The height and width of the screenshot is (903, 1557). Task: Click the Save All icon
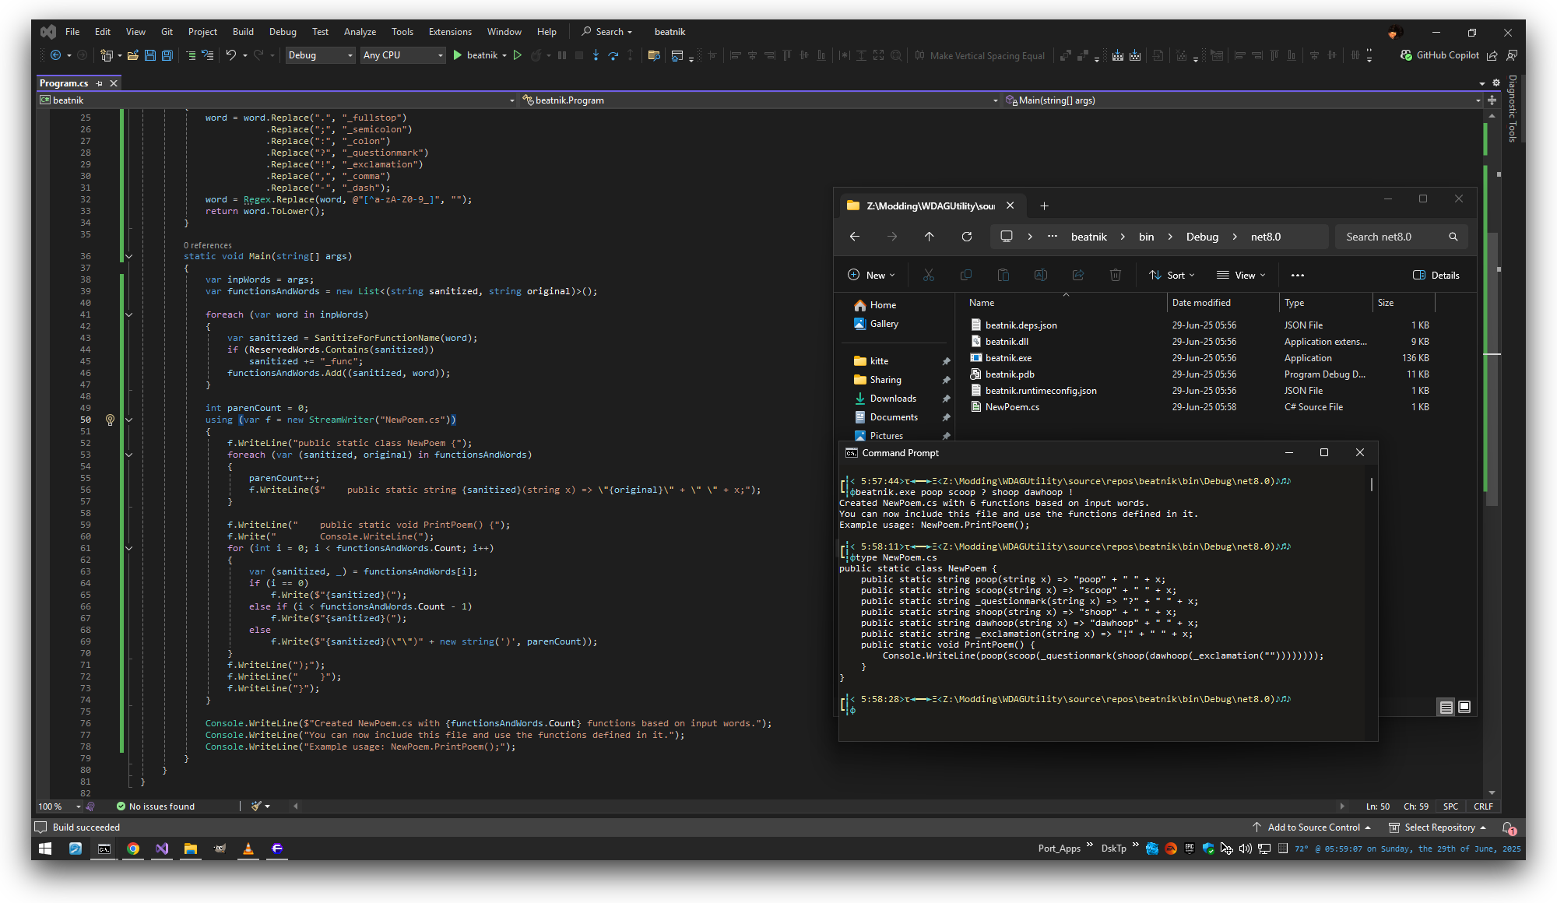point(167,55)
